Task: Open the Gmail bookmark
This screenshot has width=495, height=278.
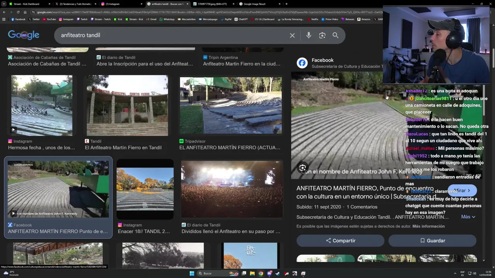Action: click(151, 19)
